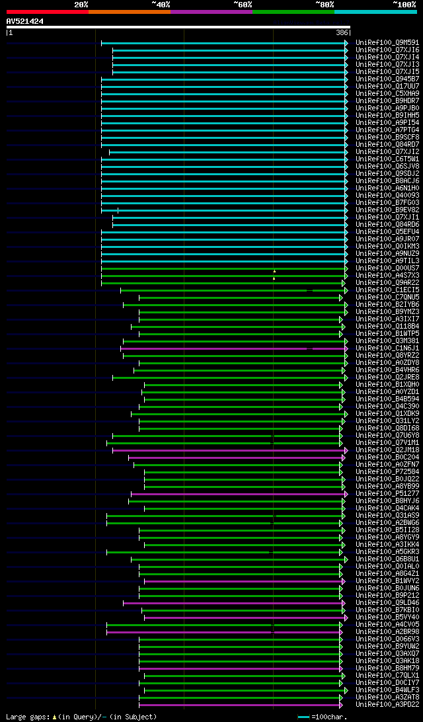Click the cyan ~100% identity legend segment

click(x=375, y=11)
